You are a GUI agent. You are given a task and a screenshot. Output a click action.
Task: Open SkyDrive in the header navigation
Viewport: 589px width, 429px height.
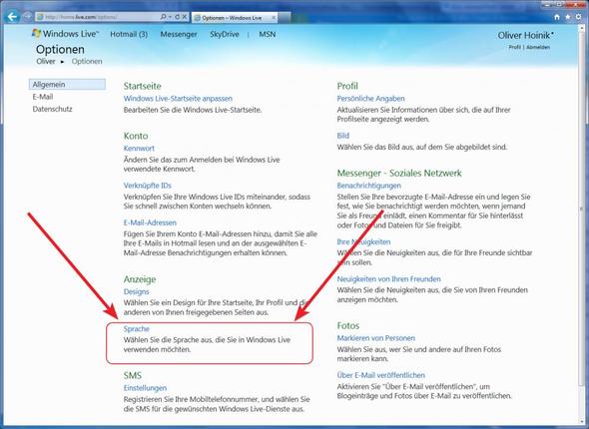(x=225, y=34)
